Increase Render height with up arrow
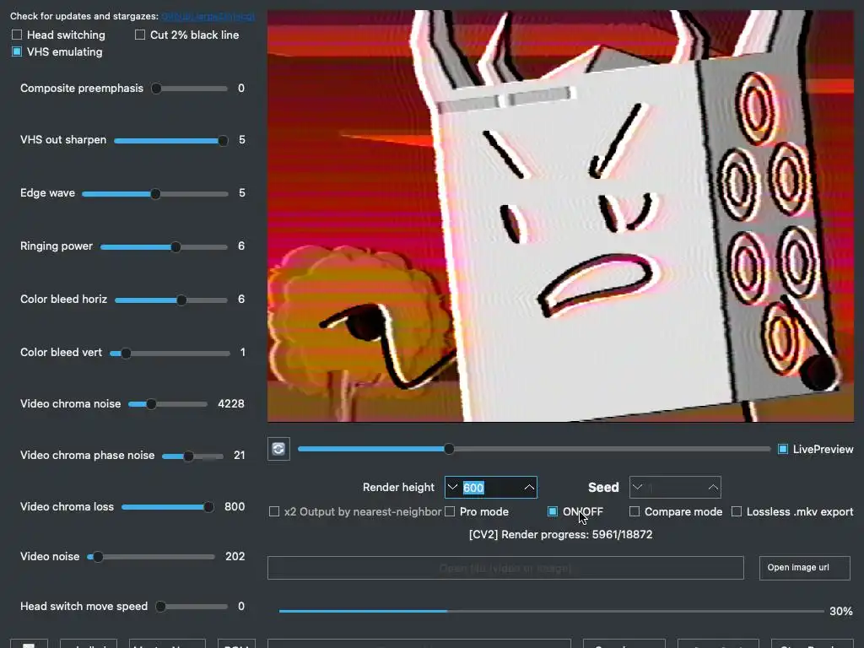This screenshot has height=648, width=864. [x=529, y=487]
